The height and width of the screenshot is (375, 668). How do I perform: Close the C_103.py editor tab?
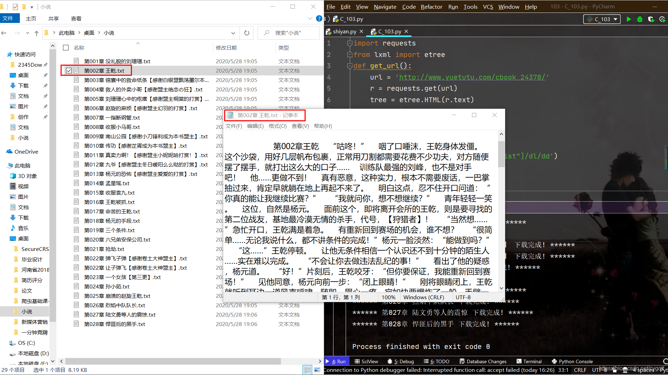point(406,31)
